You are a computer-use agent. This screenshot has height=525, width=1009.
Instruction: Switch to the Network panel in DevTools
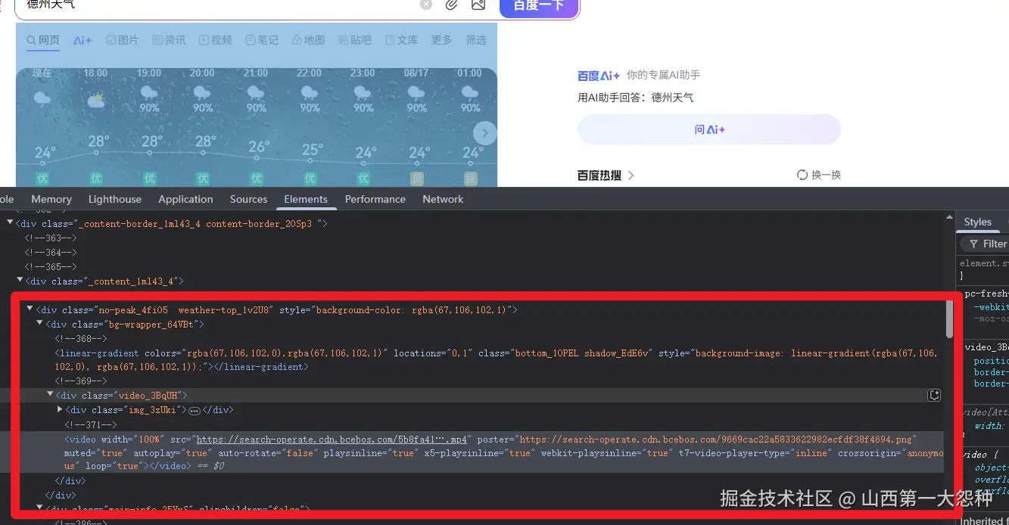coord(442,199)
